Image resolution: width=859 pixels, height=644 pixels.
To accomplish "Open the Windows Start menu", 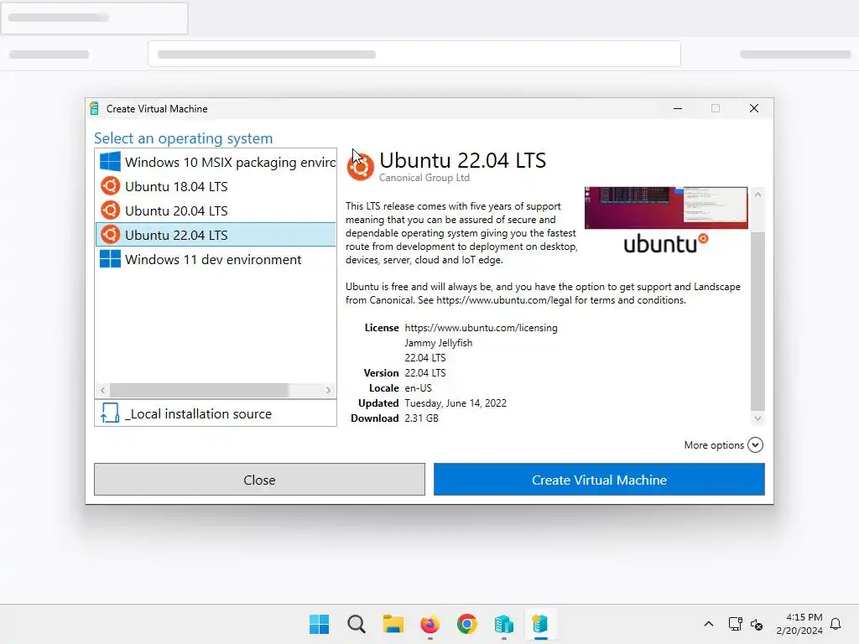I will [x=319, y=624].
